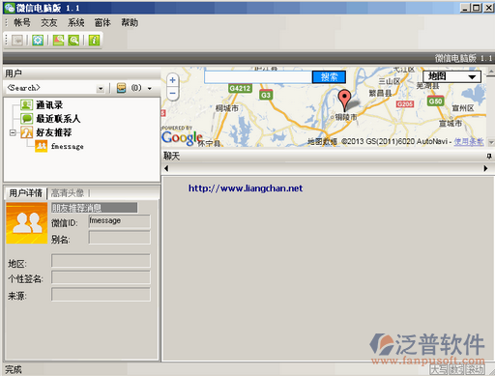Screen dimensions: 495x376
Task: Click the add friend picture toolbar icon
Action: click(58, 41)
